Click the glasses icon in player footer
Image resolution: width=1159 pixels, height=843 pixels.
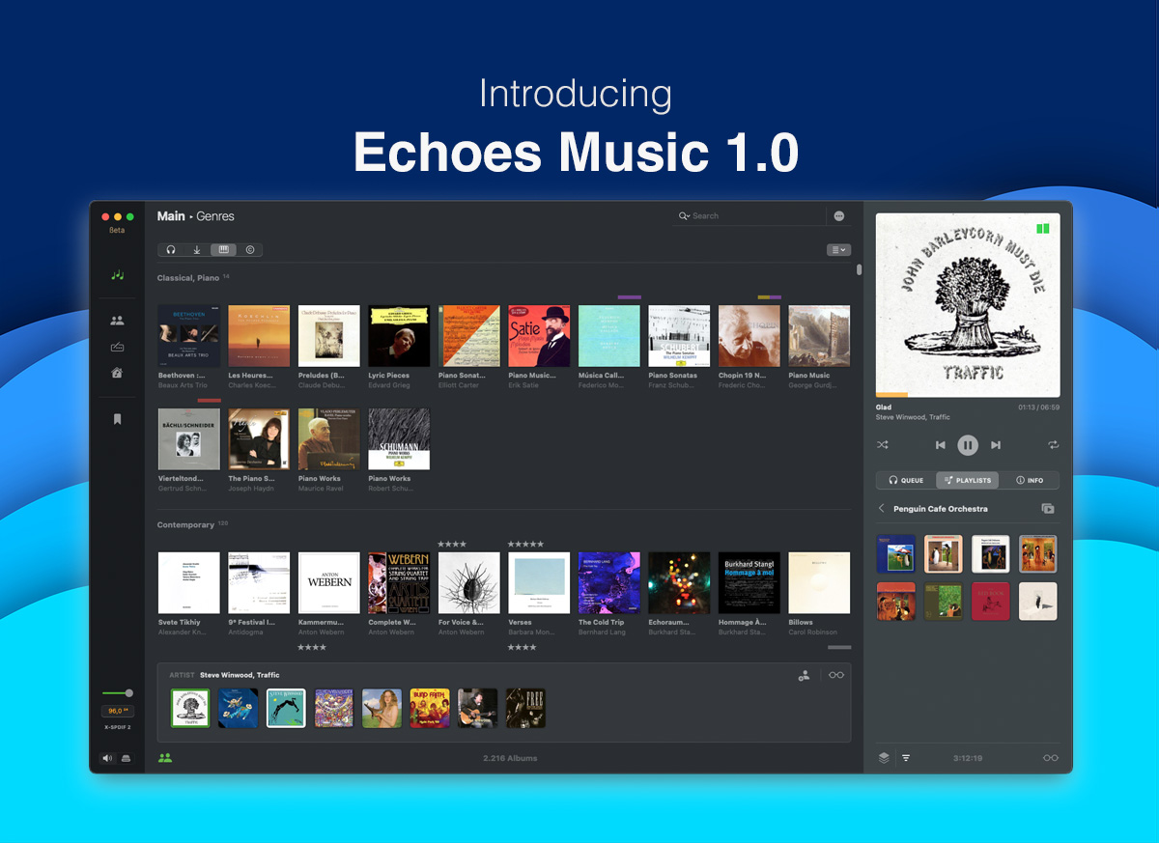pyautogui.click(x=1051, y=758)
